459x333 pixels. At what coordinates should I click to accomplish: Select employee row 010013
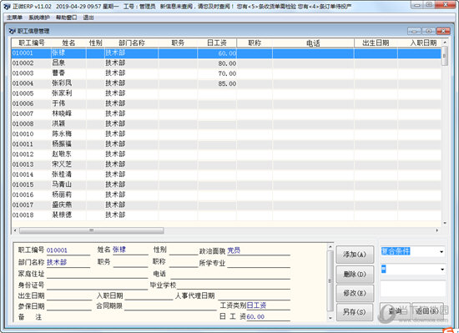pos(226,164)
